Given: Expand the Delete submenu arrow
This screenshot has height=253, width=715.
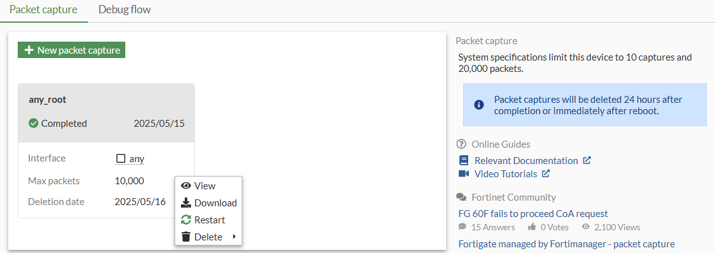Looking at the screenshot, I should coord(234,237).
